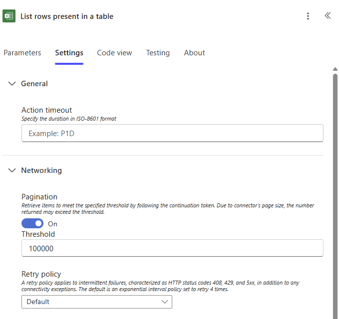Collapse the panel with double chevron
This screenshot has width=339, height=319.
pos(328,15)
